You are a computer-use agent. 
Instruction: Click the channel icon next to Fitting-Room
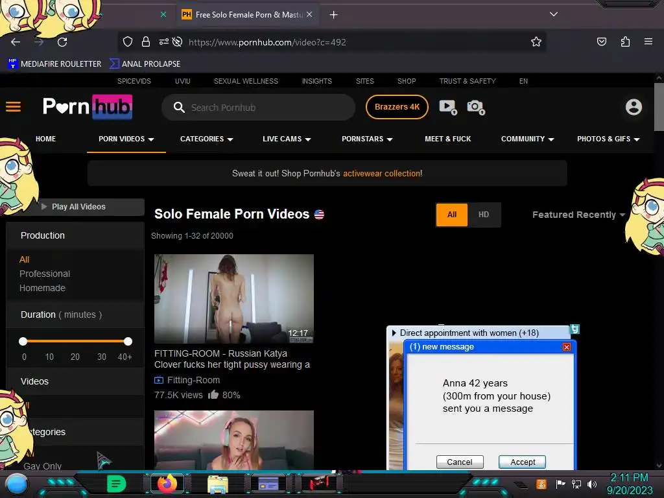tap(159, 380)
